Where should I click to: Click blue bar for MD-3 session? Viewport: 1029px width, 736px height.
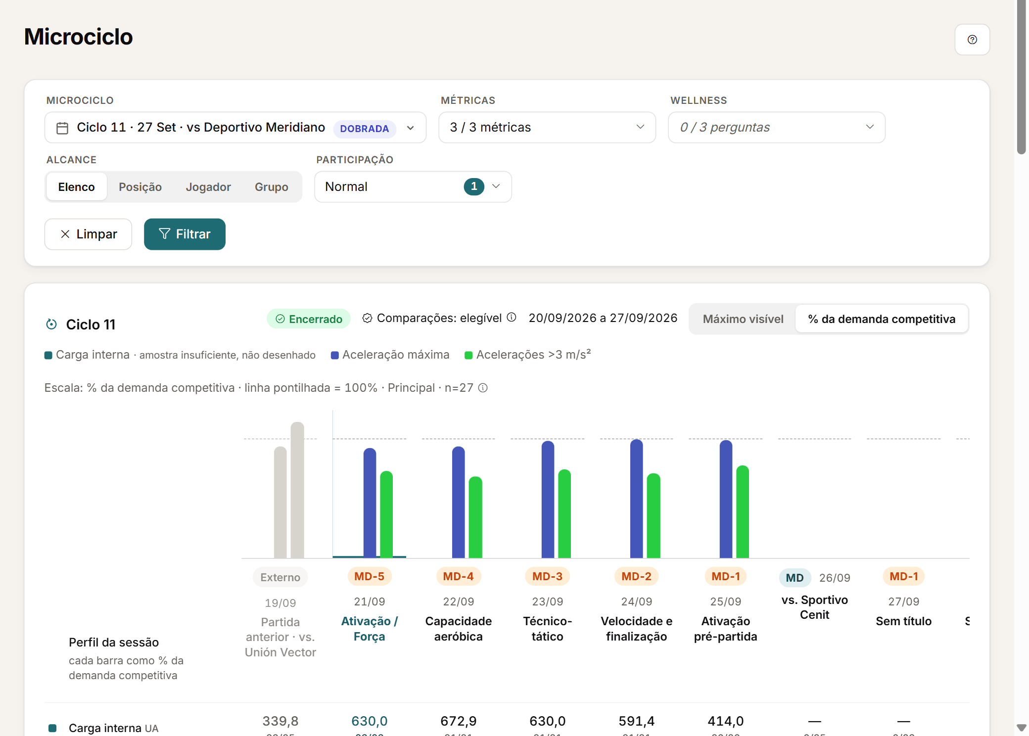tap(548, 500)
